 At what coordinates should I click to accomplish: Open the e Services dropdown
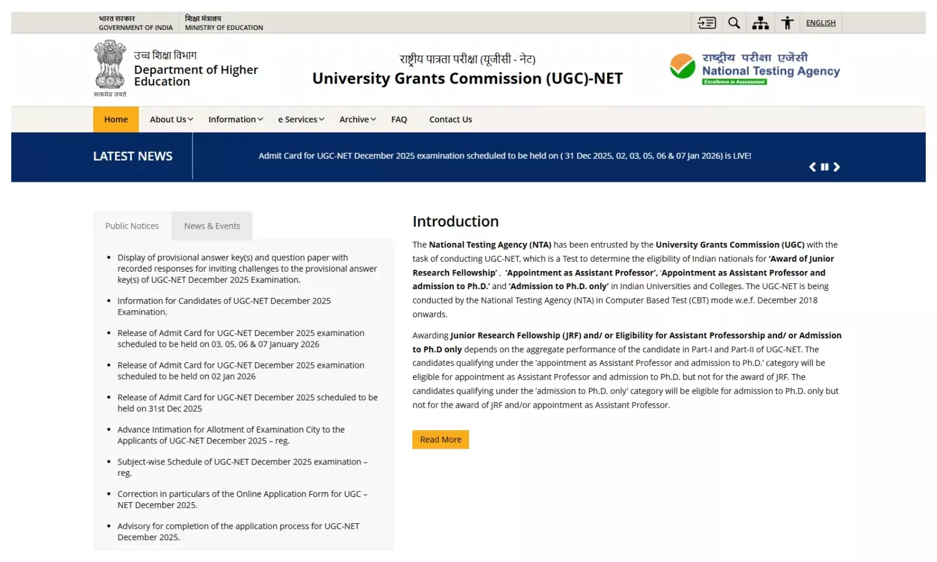click(301, 119)
